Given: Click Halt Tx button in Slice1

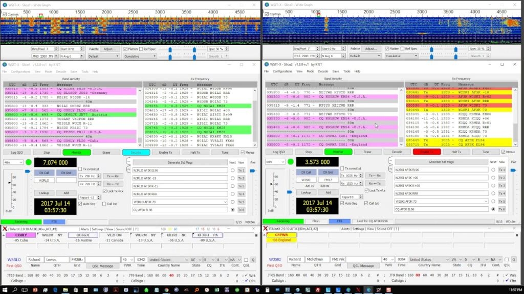Looking at the screenshot, I should [x=195, y=152].
